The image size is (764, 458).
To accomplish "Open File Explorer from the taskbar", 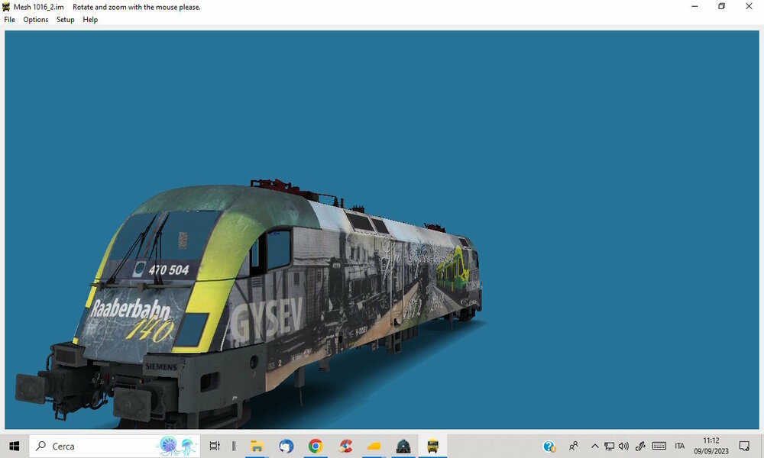I will [x=257, y=446].
